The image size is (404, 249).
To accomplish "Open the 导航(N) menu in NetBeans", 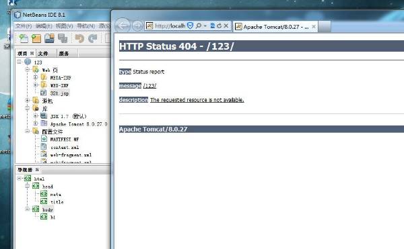I will point(86,26).
